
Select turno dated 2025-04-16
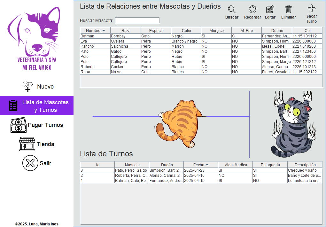(x=201, y=176)
